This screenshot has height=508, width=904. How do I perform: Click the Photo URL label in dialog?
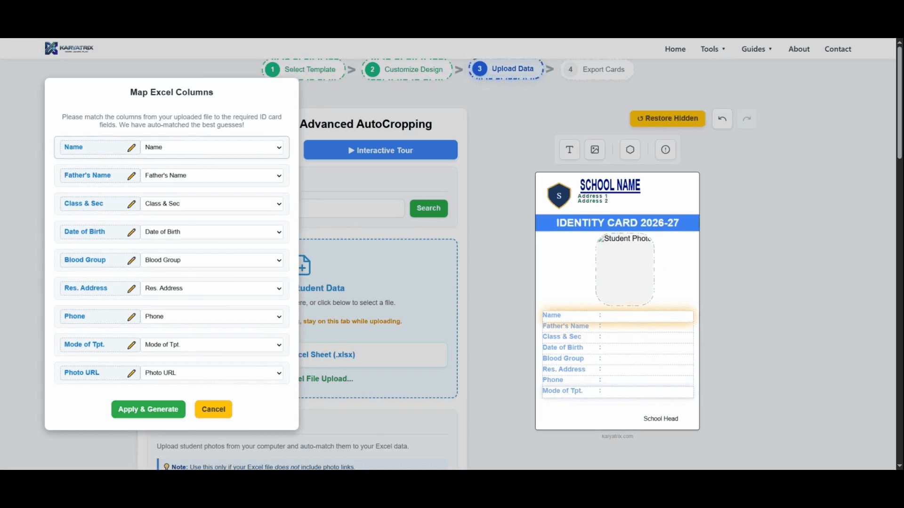82,373
